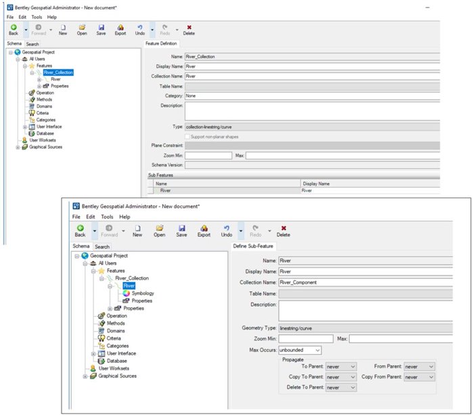Open Back history arrow in lower window

coord(95,231)
